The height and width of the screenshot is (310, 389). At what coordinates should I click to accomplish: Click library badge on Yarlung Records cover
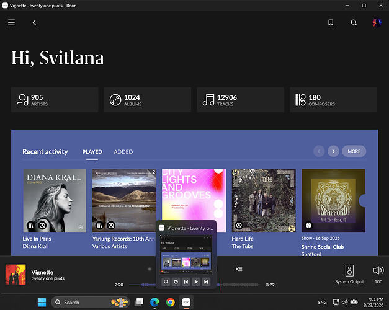(99, 226)
